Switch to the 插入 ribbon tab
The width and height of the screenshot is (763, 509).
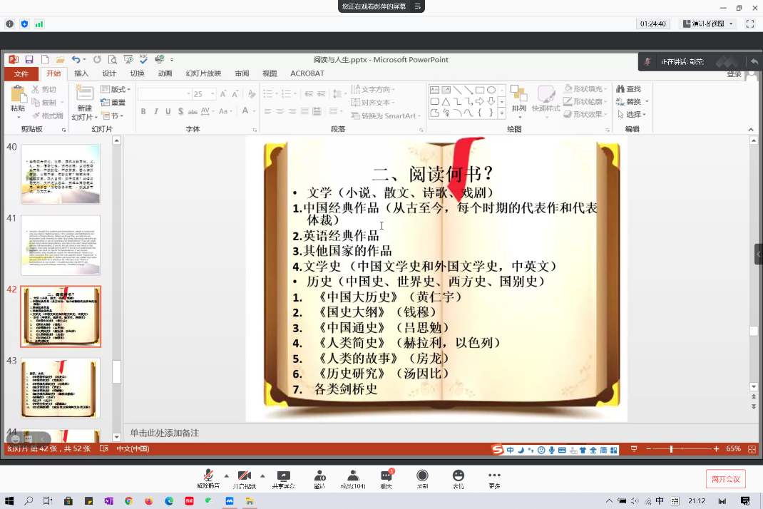pyautogui.click(x=81, y=73)
